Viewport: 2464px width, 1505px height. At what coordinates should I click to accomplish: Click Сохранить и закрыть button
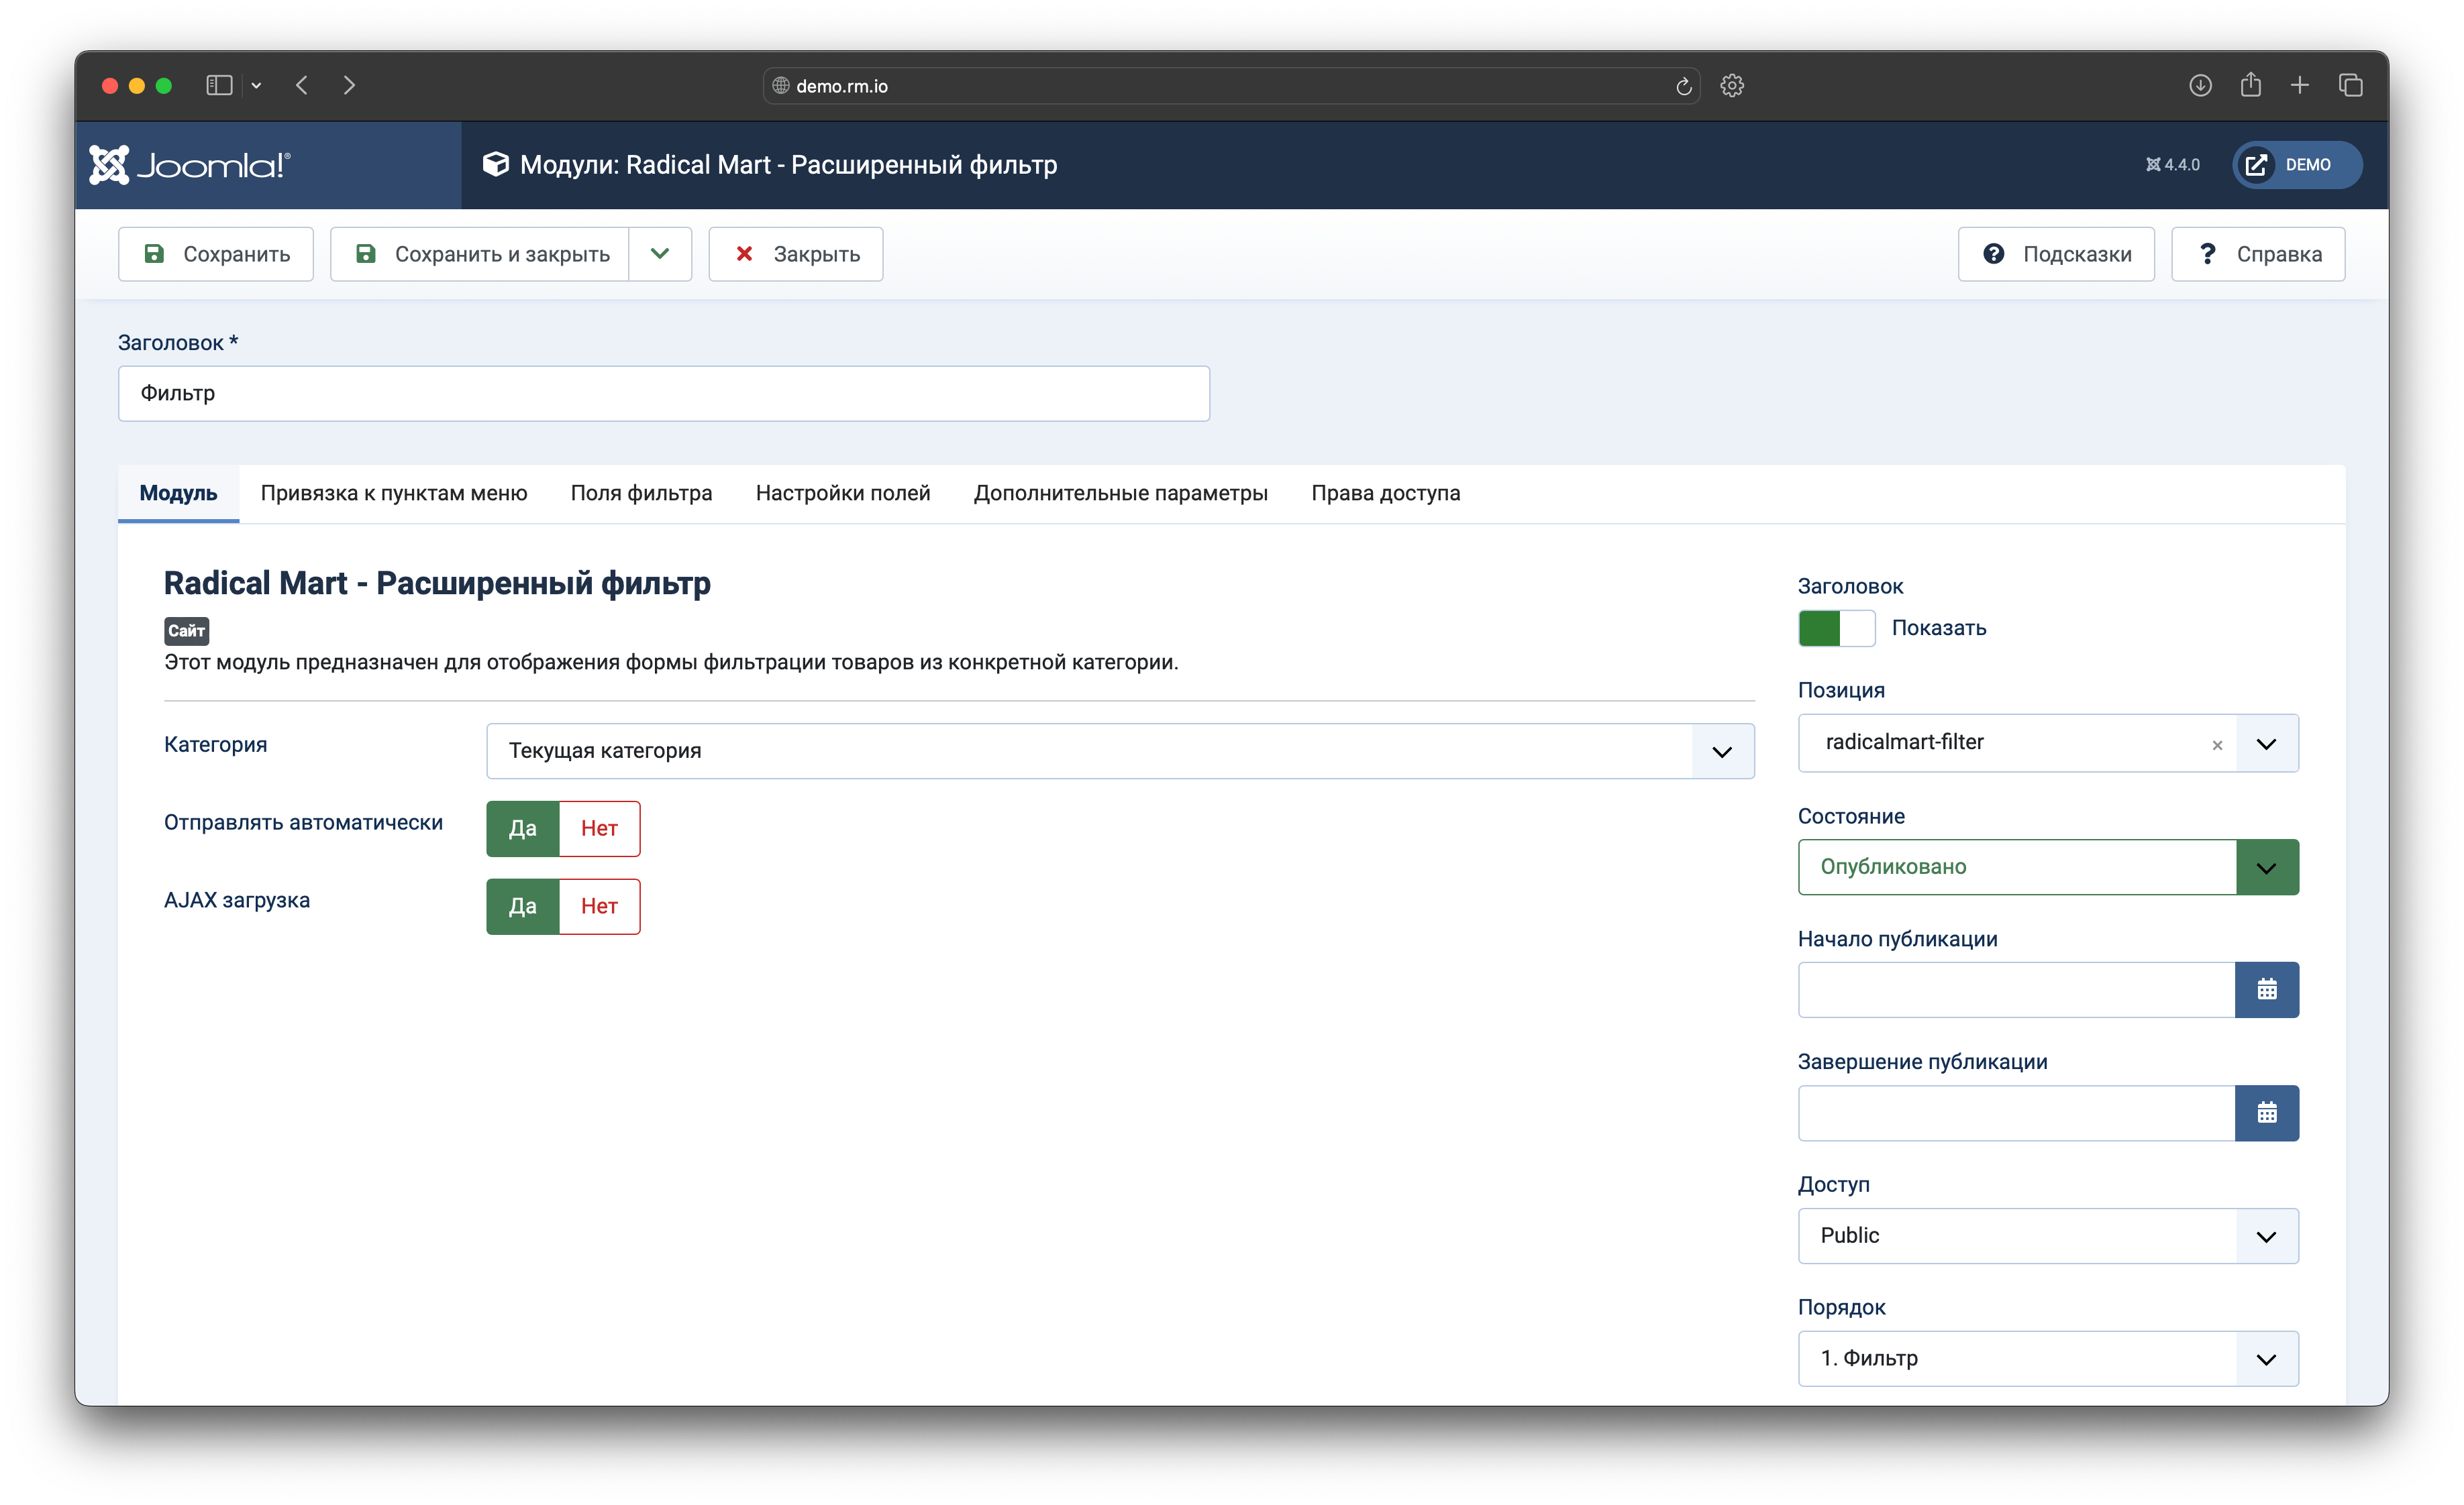480,254
